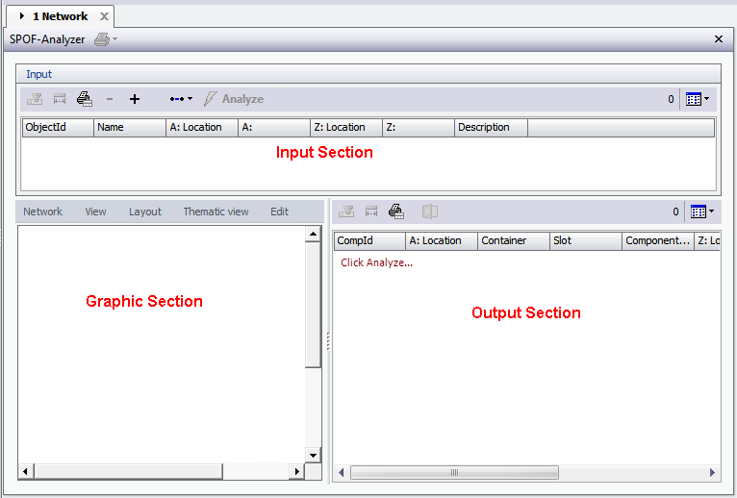
Task: Open the table view dropdown in Output toolbar
Action: tap(702, 212)
